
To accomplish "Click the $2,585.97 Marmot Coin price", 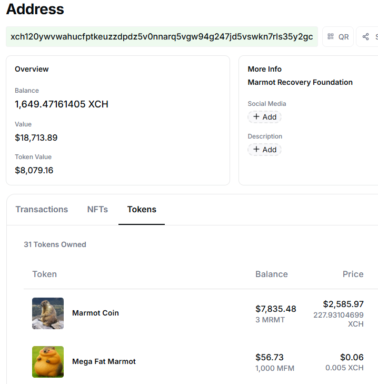I will click(x=343, y=304).
